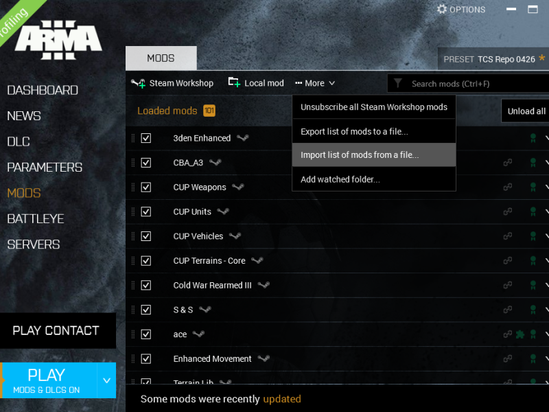The image size is (549, 412).
Task: Click the dependency link icon on CUP Weapons row
Action: click(508, 187)
